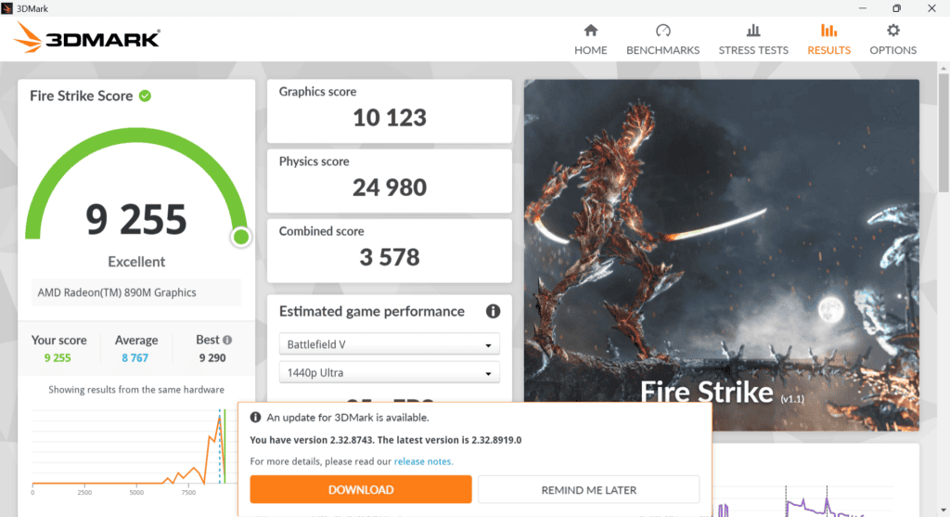Click the AMD Radeon(TM) 890M Graphics label

117,292
